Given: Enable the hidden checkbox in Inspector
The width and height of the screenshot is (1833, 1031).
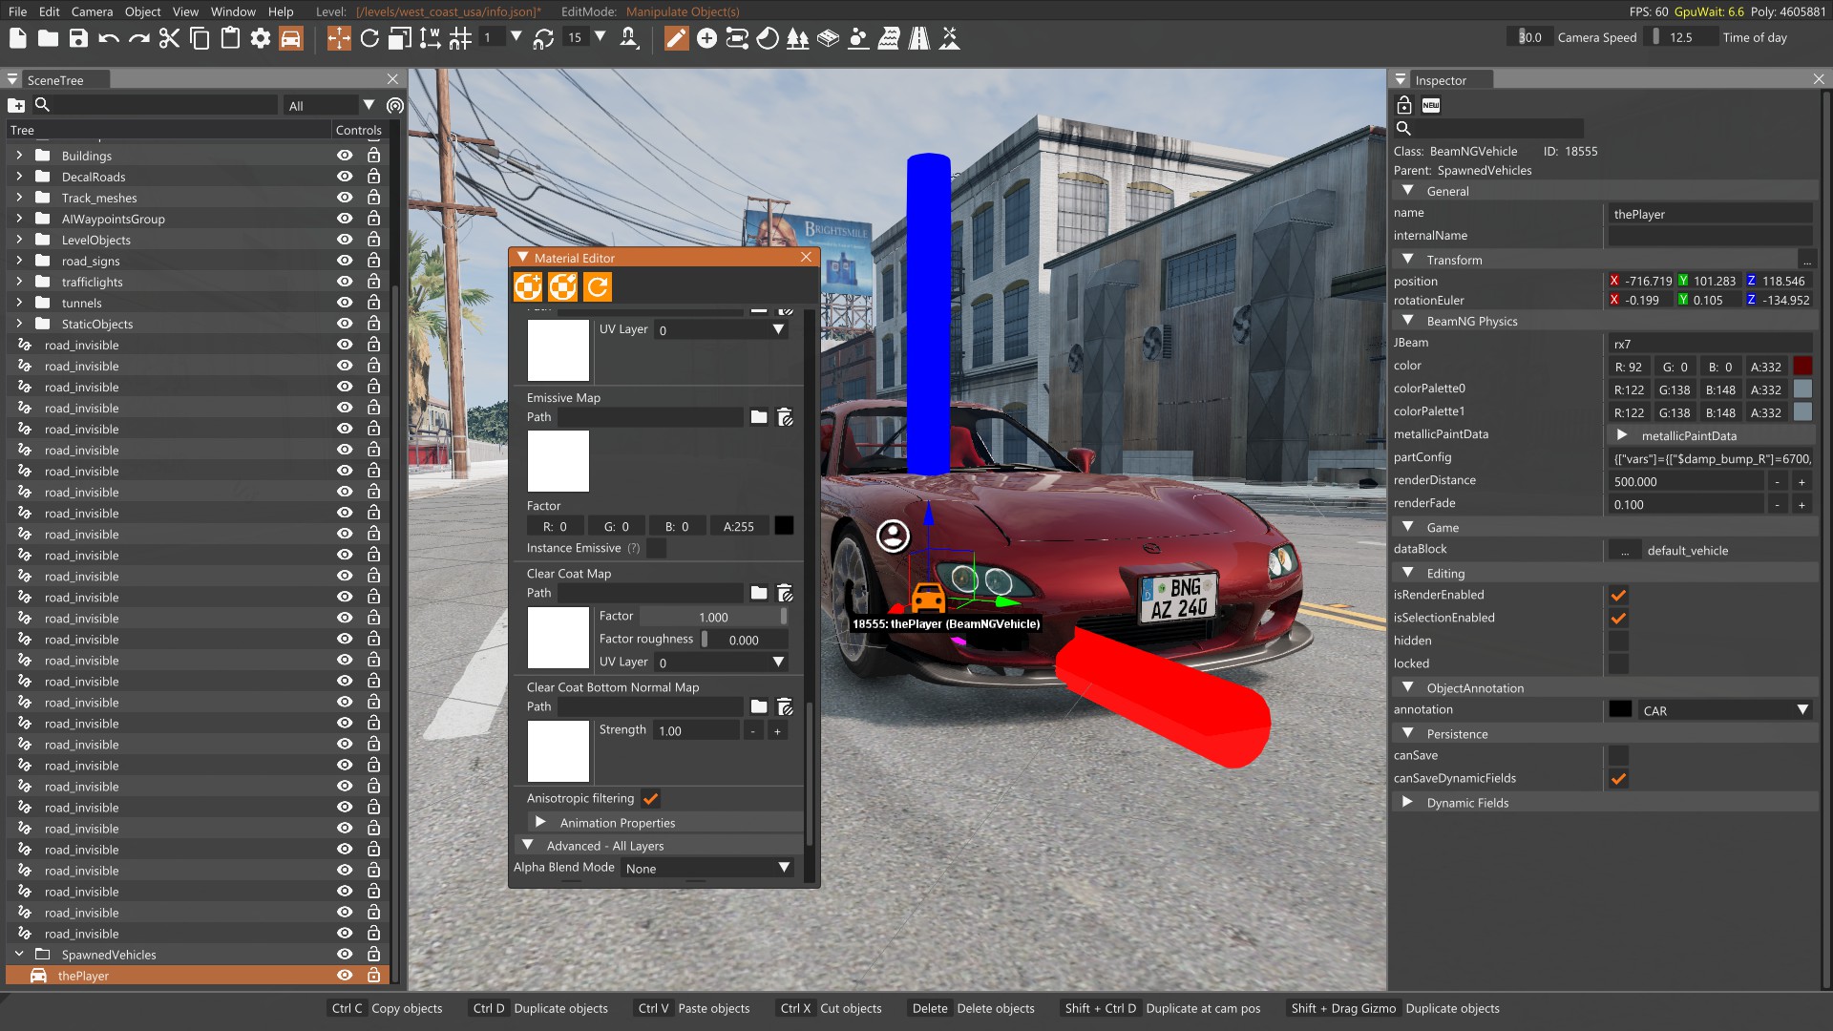Looking at the screenshot, I should (1618, 641).
